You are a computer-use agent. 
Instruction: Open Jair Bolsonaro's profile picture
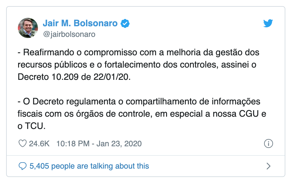[x=28, y=28]
